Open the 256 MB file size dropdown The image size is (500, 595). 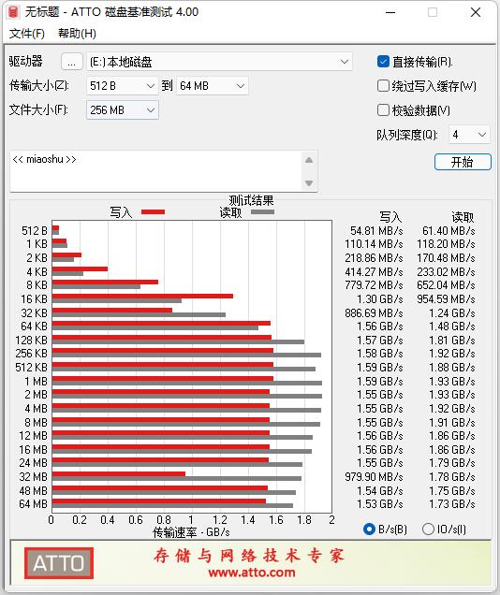pyautogui.click(x=123, y=110)
